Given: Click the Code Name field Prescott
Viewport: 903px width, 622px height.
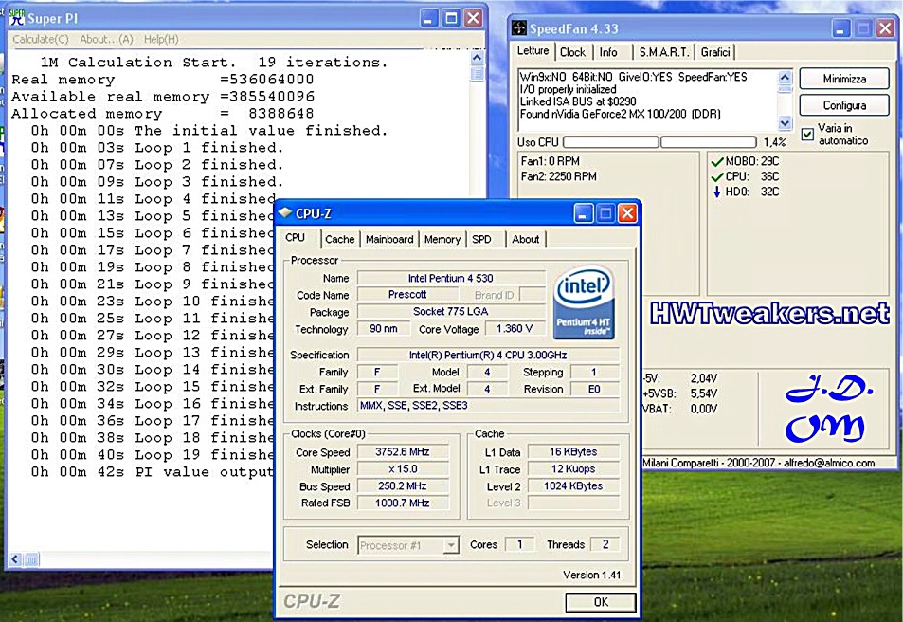Looking at the screenshot, I should (407, 295).
